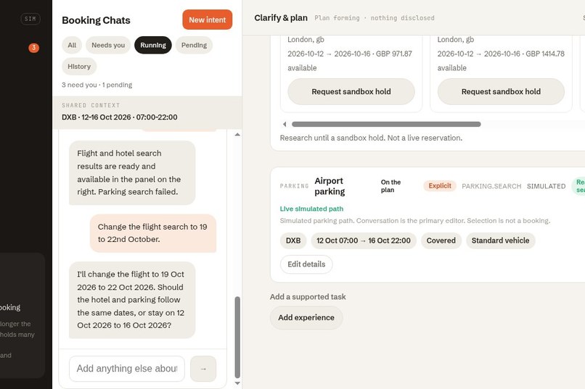Click the Booking Chats heading
Screen dimensions: 585x389
coord(96,20)
